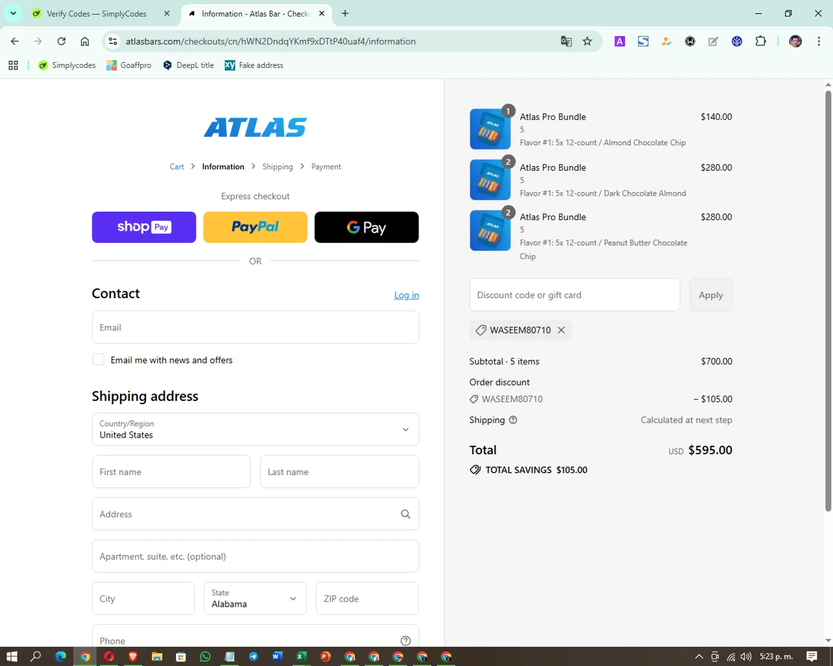833x666 pixels.
Task: Show hidden system tray icons
Action: (699, 657)
